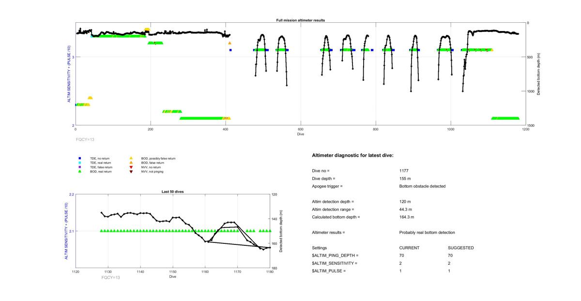The width and height of the screenshot is (581, 301).
Task: Click the dive number value 1177
Action: click(x=404, y=171)
